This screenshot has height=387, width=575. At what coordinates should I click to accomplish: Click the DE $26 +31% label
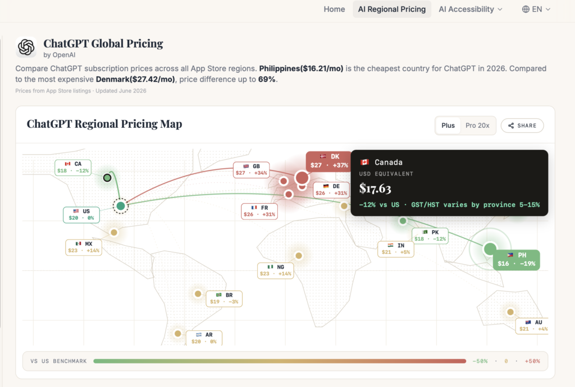click(331, 190)
